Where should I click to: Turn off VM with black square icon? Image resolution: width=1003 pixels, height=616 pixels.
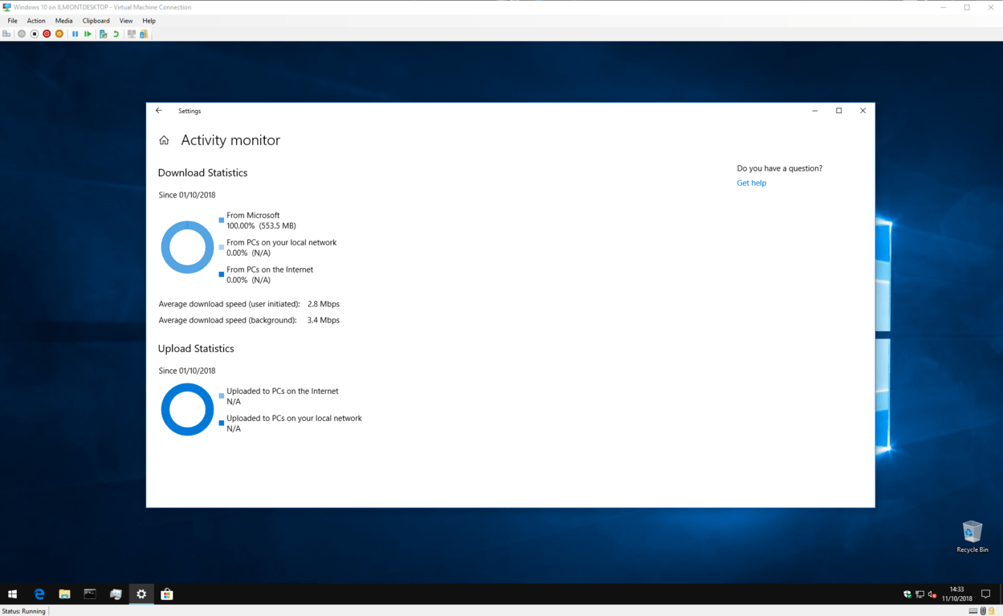[x=34, y=34]
